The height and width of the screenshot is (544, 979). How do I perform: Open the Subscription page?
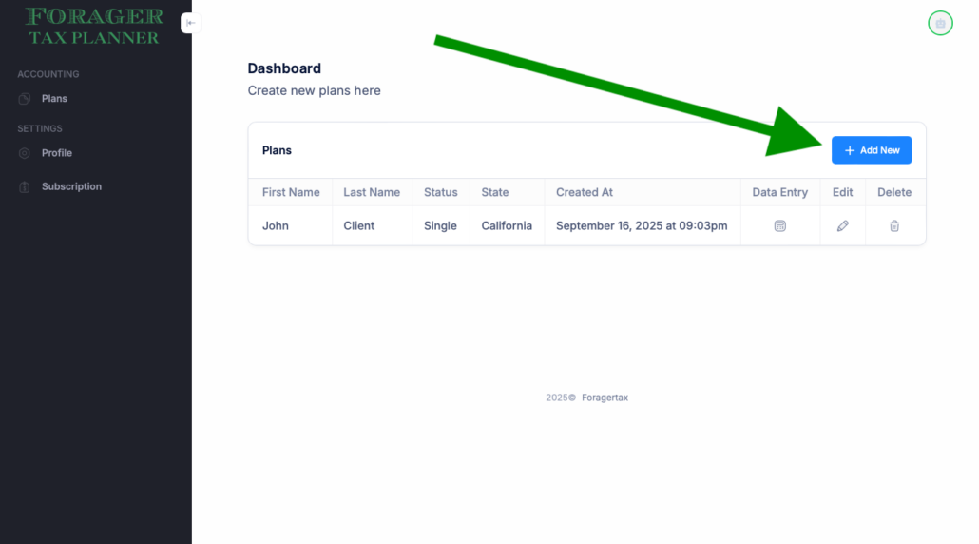pyautogui.click(x=71, y=187)
